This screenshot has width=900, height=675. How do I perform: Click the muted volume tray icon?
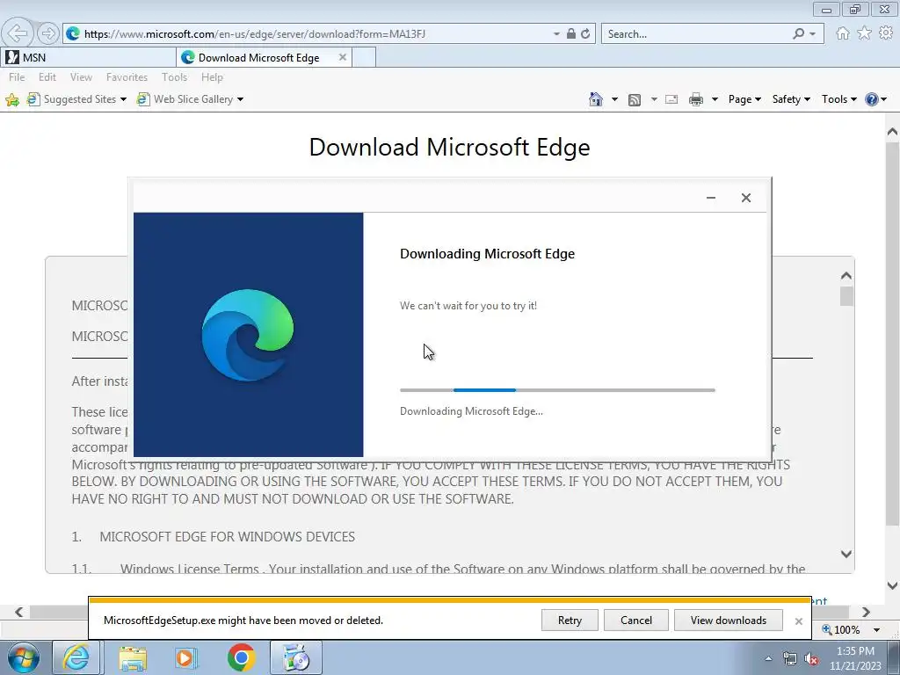click(811, 659)
